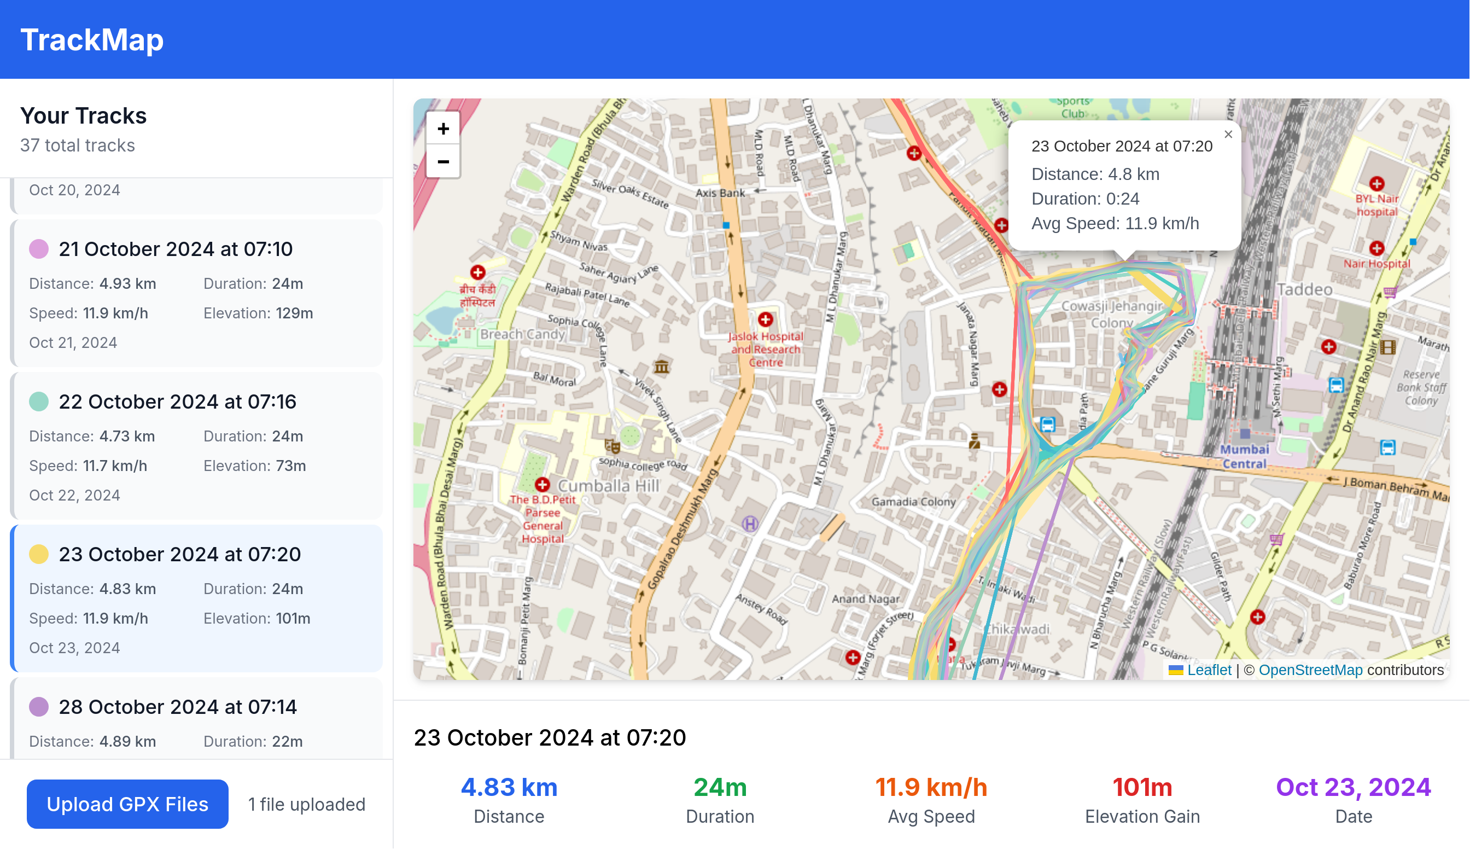Click the yellow dot for the selected track

pyautogui.click(x=38, y=554)
